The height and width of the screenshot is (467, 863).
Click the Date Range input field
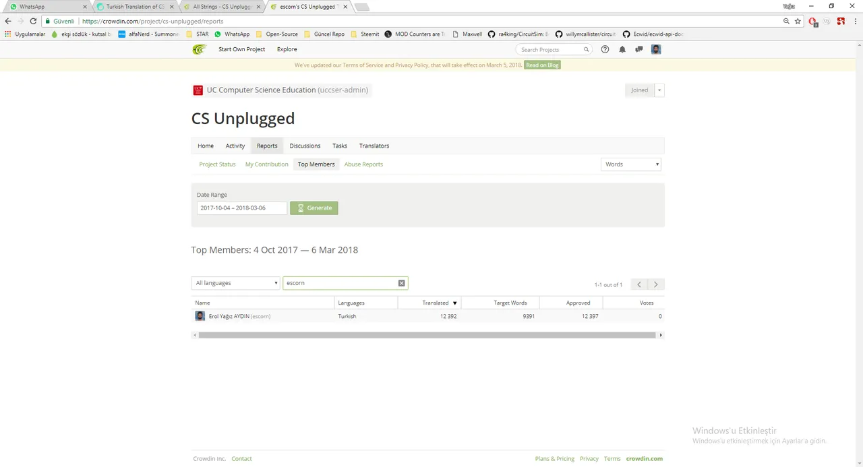(241, 208)
